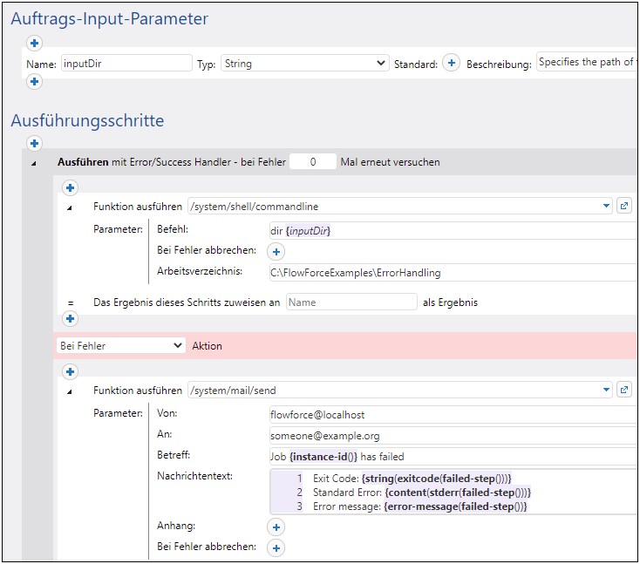Click the An field with someone@example.org
The width and height of the screenshot is (640, 564).
[x=453, y=435]
